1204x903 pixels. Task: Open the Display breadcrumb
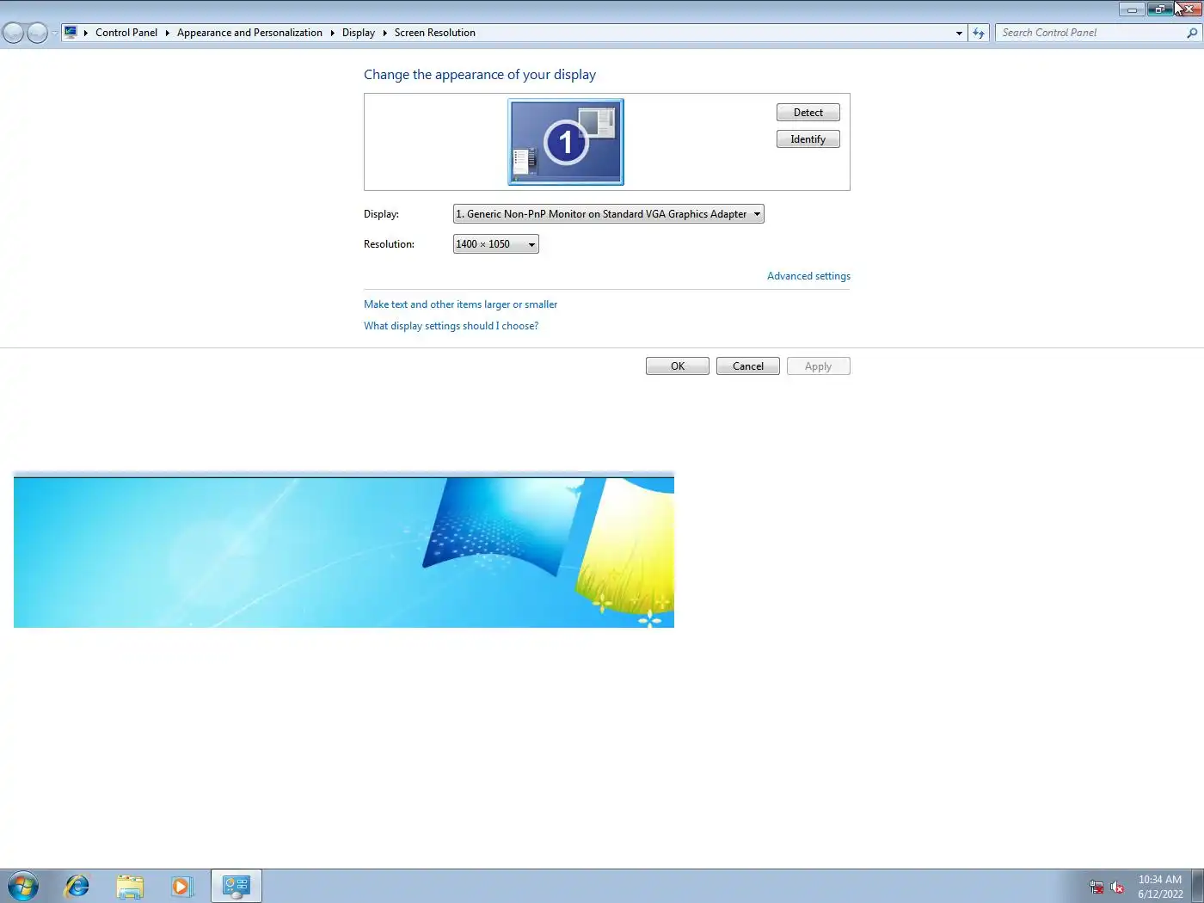pos(359,33)
